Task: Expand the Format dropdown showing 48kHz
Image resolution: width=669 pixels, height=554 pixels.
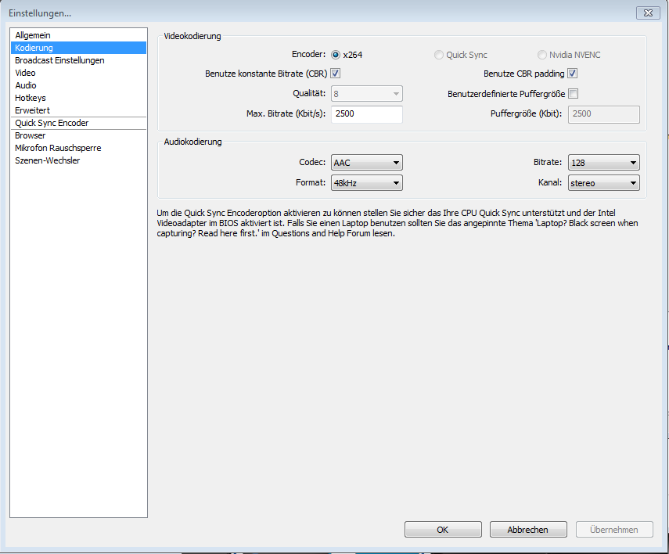Action: (366, 183)
